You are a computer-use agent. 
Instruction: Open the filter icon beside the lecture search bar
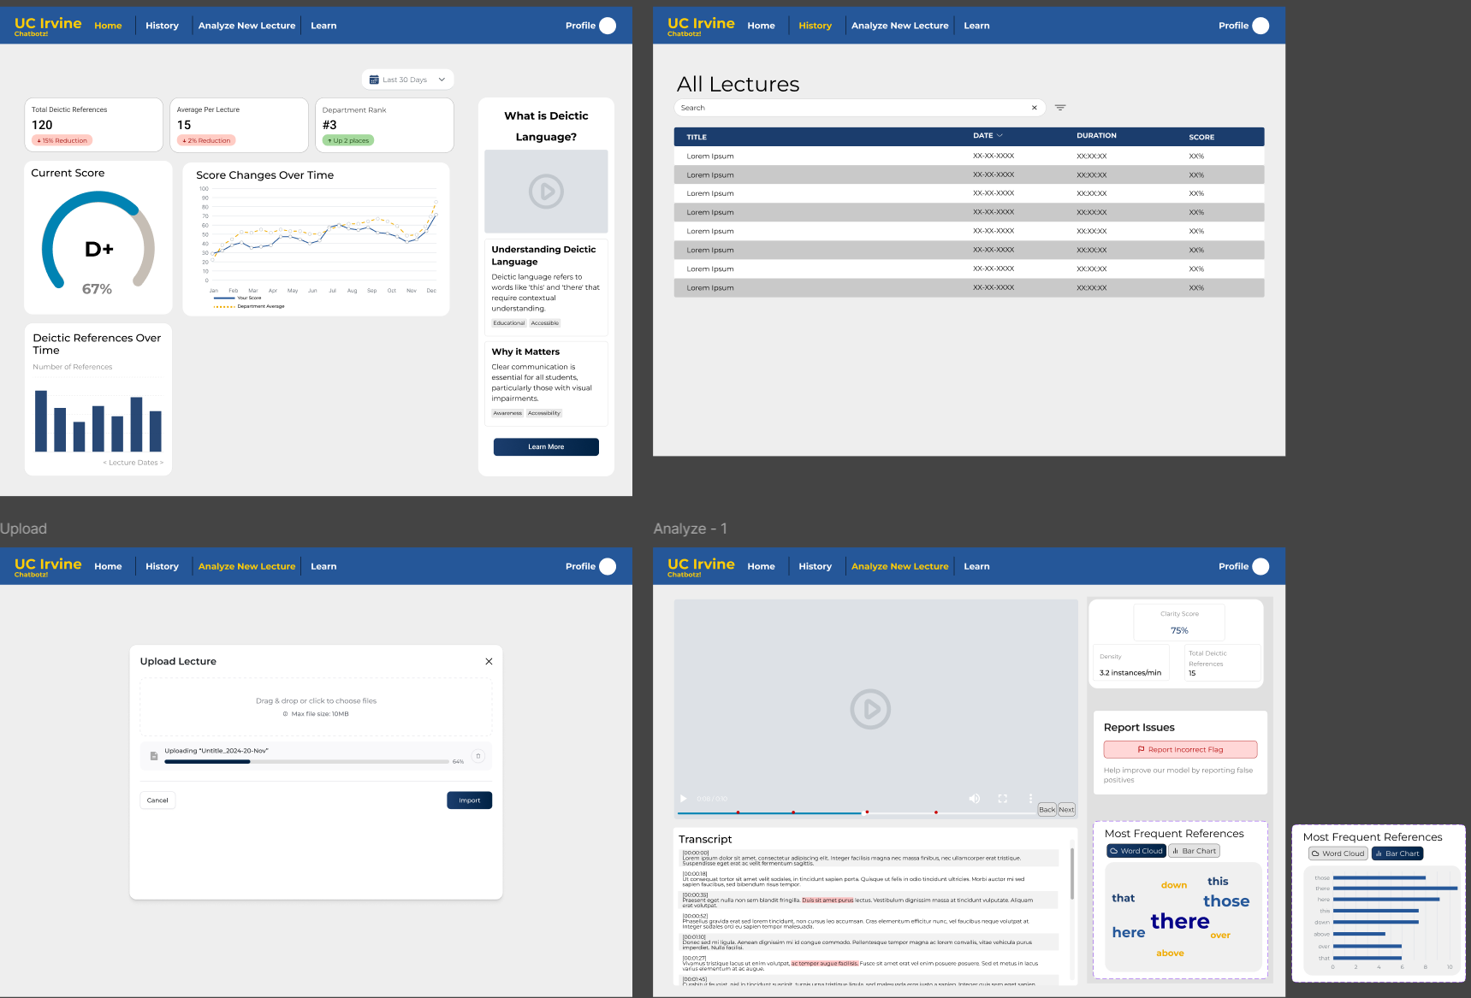coord(1060,108)
